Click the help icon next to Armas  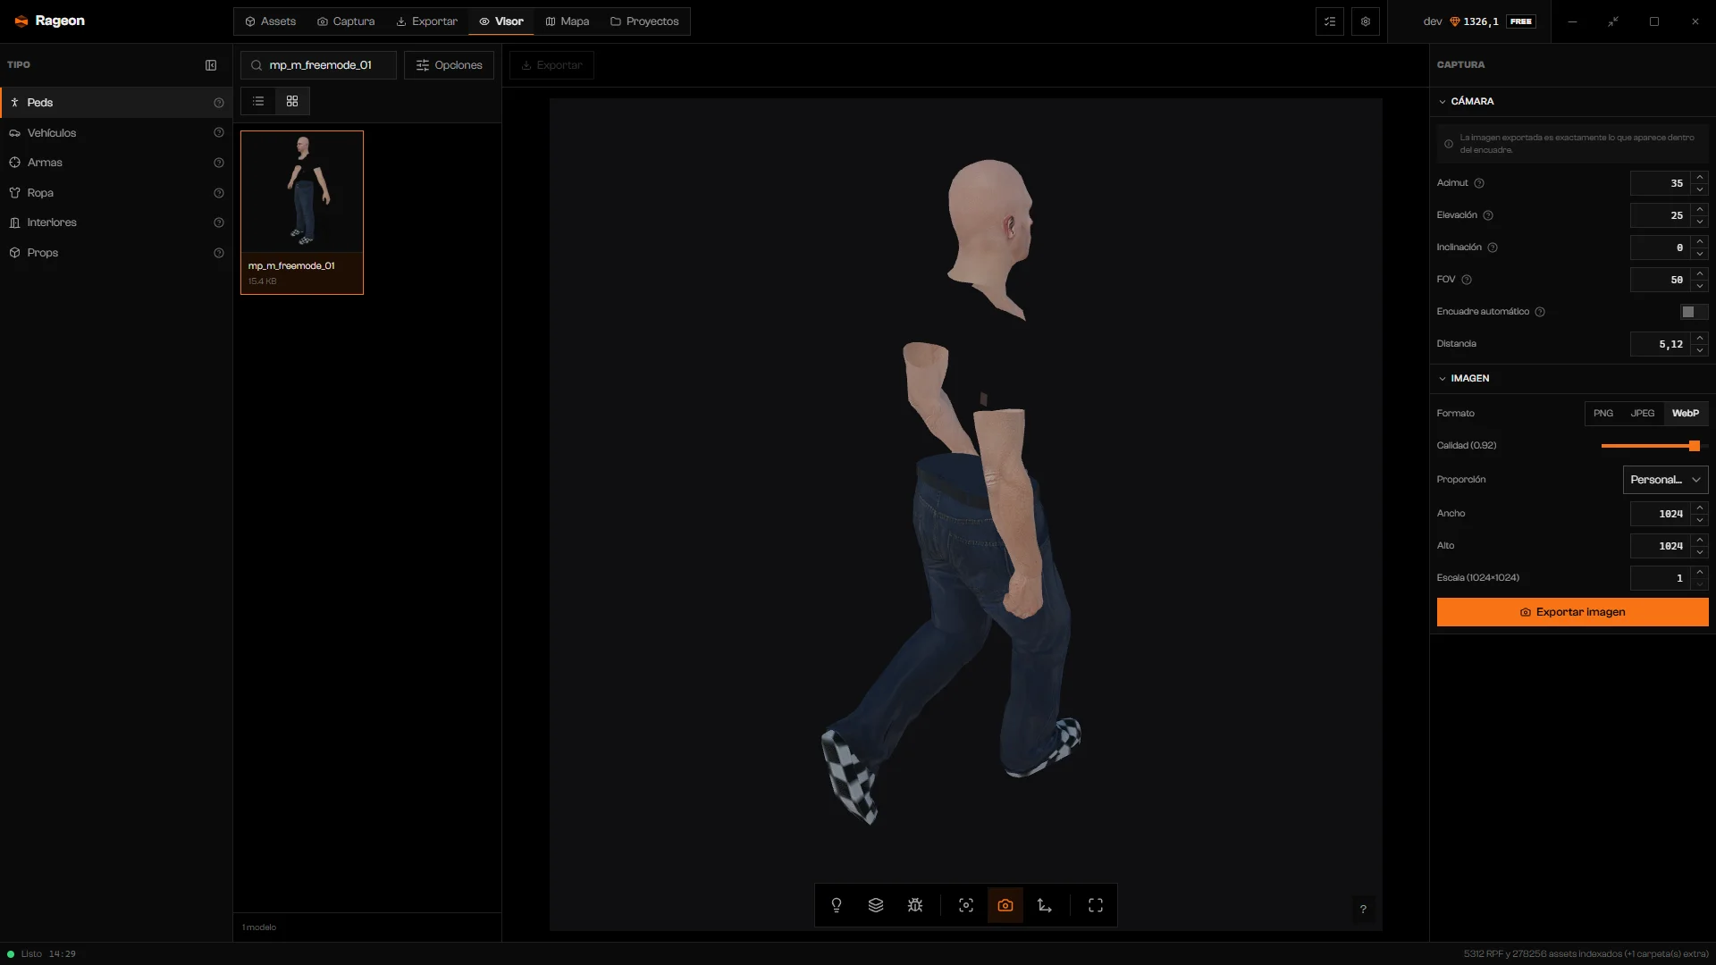coord(219,163)
